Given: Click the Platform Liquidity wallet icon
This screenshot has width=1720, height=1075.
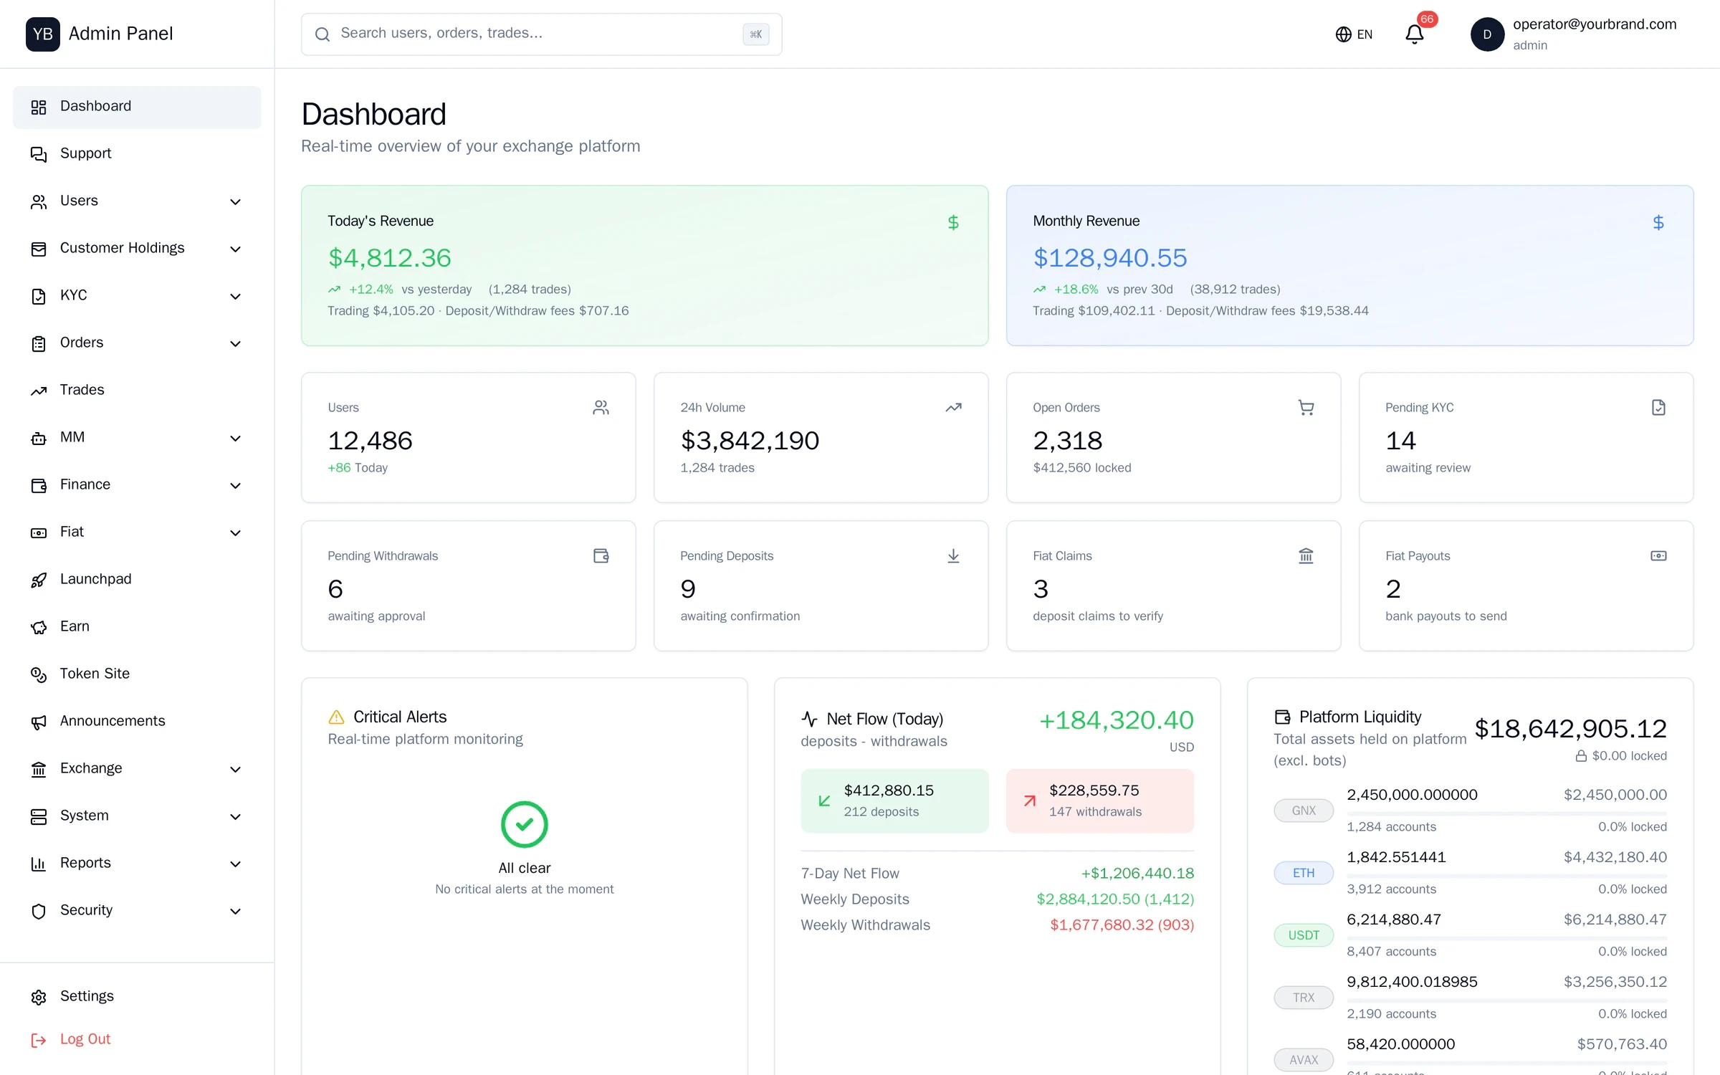Looking at the screenshot, I should coord(1282,717).
